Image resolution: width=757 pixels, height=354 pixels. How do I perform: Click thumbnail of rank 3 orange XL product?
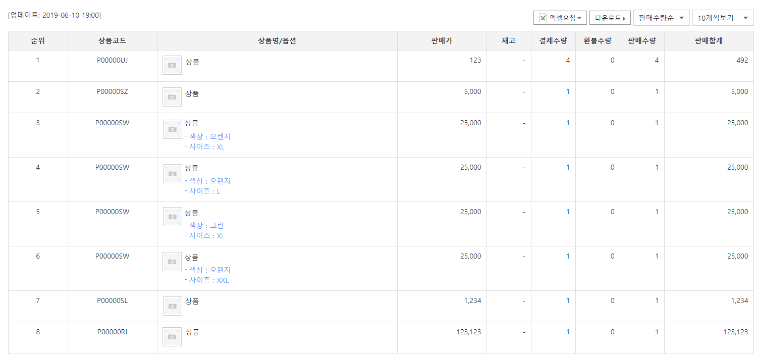(172, 129)
